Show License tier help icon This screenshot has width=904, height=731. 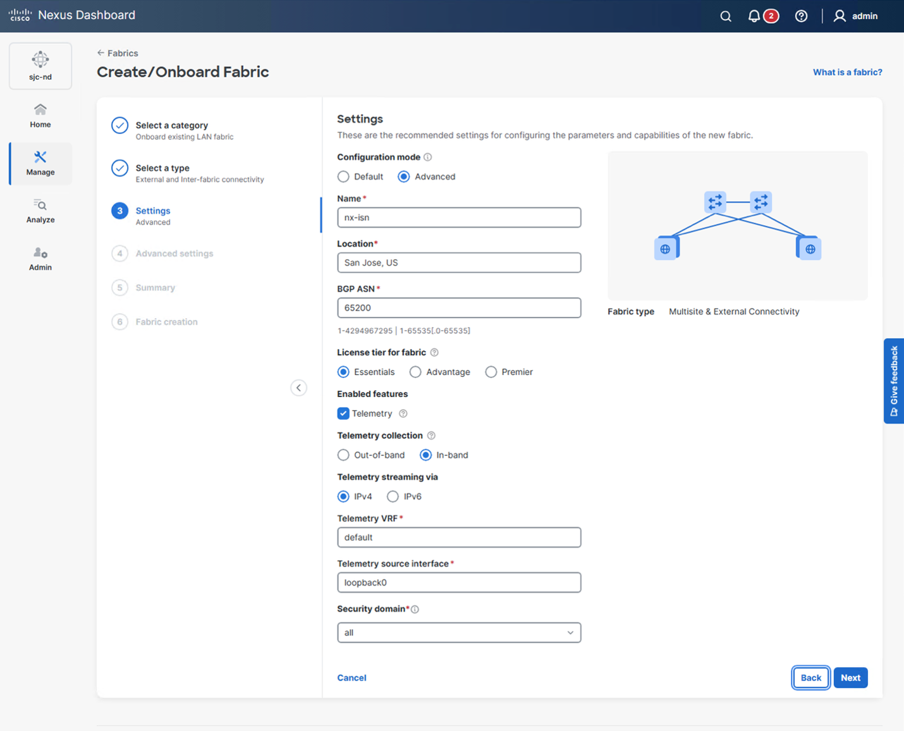pos(434,352)
